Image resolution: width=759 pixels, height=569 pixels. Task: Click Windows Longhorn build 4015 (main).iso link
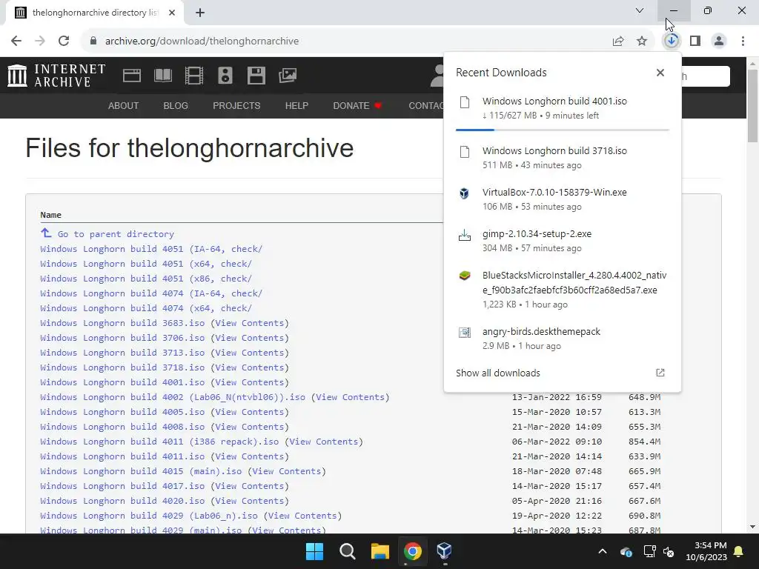[x=141, y=471]
